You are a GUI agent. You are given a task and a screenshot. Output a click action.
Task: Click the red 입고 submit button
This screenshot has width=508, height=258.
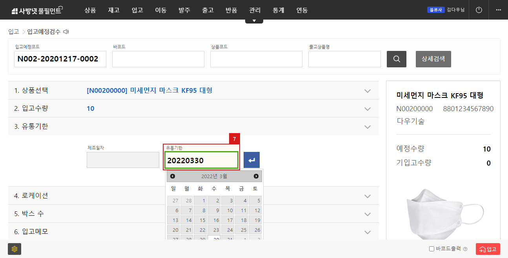[x=488, y=249]
